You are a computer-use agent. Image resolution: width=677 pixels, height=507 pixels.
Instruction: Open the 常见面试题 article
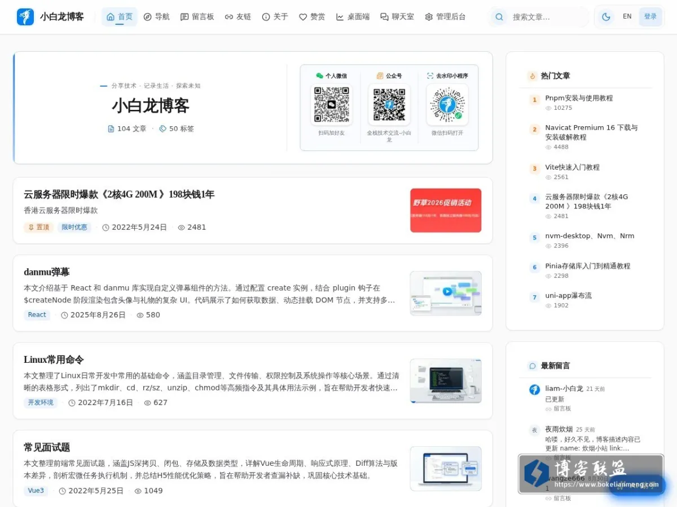point(47,447)
